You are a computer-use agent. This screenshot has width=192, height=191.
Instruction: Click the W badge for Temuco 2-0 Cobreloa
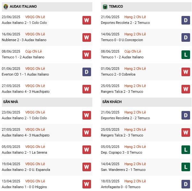pyautogui.click(x=186, y=72)
